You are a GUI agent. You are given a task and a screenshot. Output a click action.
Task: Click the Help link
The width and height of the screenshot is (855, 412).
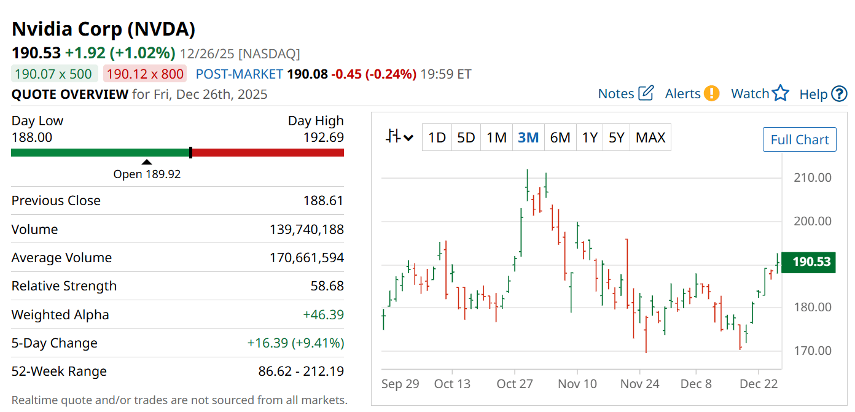[814, 94]
